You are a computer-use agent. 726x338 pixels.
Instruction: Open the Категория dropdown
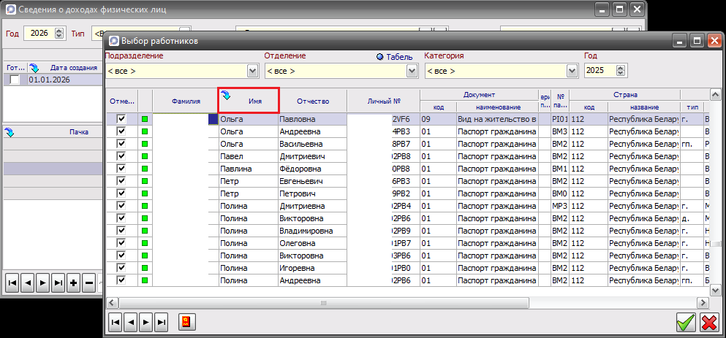pos(572,71)
